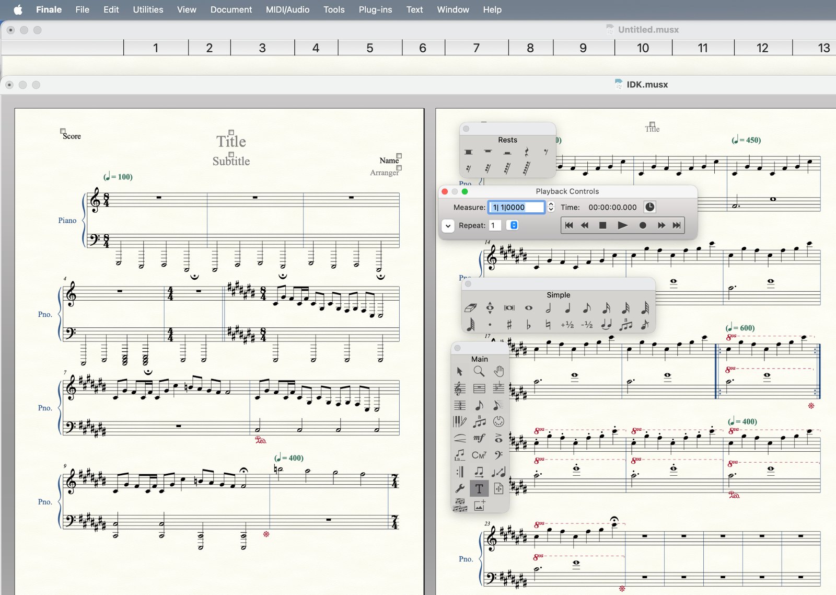Open the Plug-ins menu
This screenshot has width=836, height=595.
coord(375,9)
